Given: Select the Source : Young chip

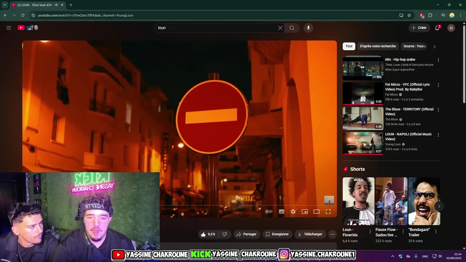Looking at the screenshot, I should (414, 46).
